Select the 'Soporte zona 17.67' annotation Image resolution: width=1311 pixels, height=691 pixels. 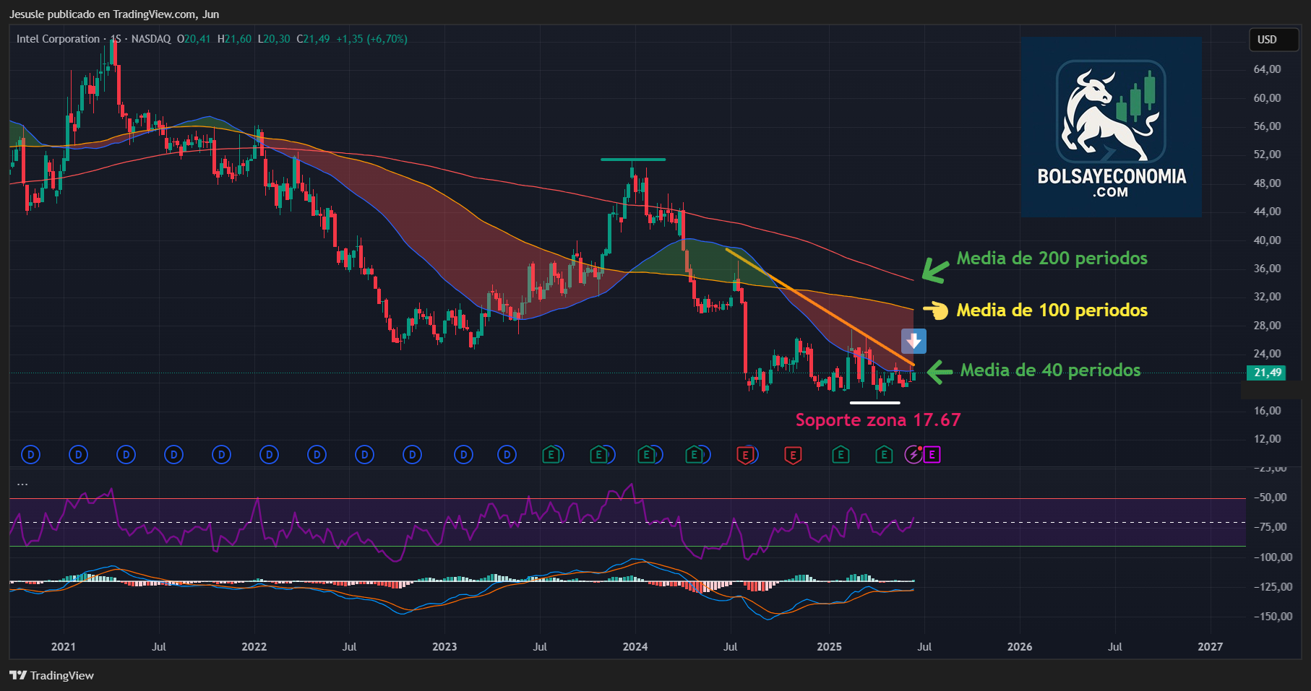click(878, 420)
